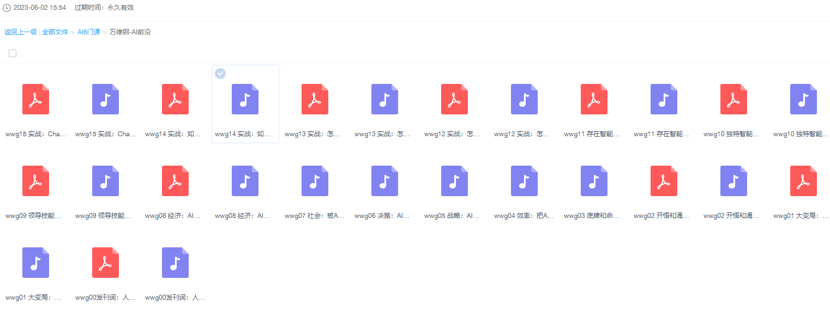Open the AI6门课 breadcrumb folder

pos(89,32)
